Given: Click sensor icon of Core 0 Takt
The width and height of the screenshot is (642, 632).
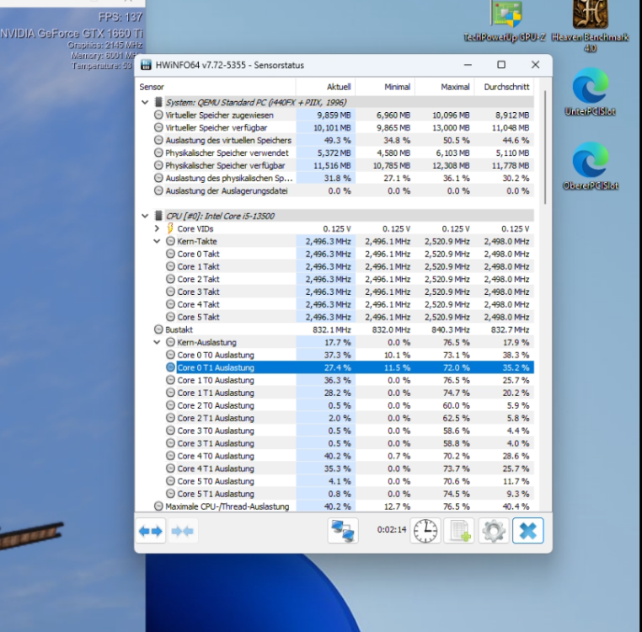Looking at the screenshot, I should [x=170, y=254].
